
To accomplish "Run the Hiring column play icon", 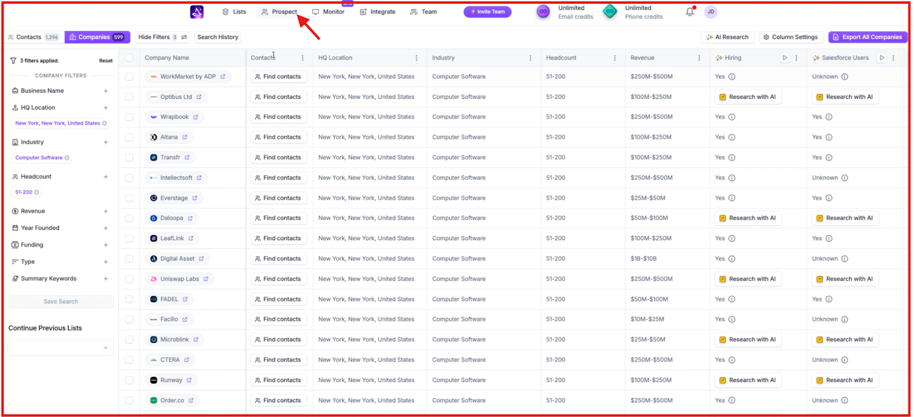I will (785, 58).
